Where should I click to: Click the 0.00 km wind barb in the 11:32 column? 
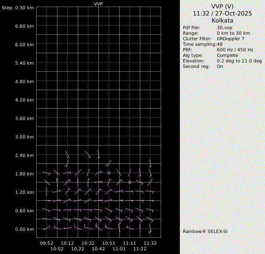coord(150,229)
